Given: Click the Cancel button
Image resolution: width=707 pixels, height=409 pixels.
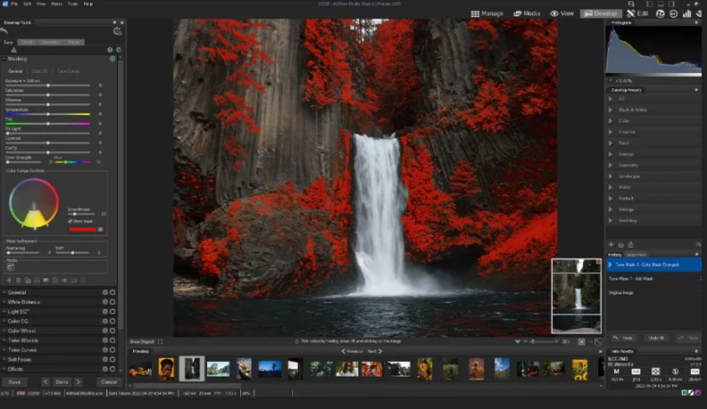Looking at the screenshot, I should pos(109,382).
